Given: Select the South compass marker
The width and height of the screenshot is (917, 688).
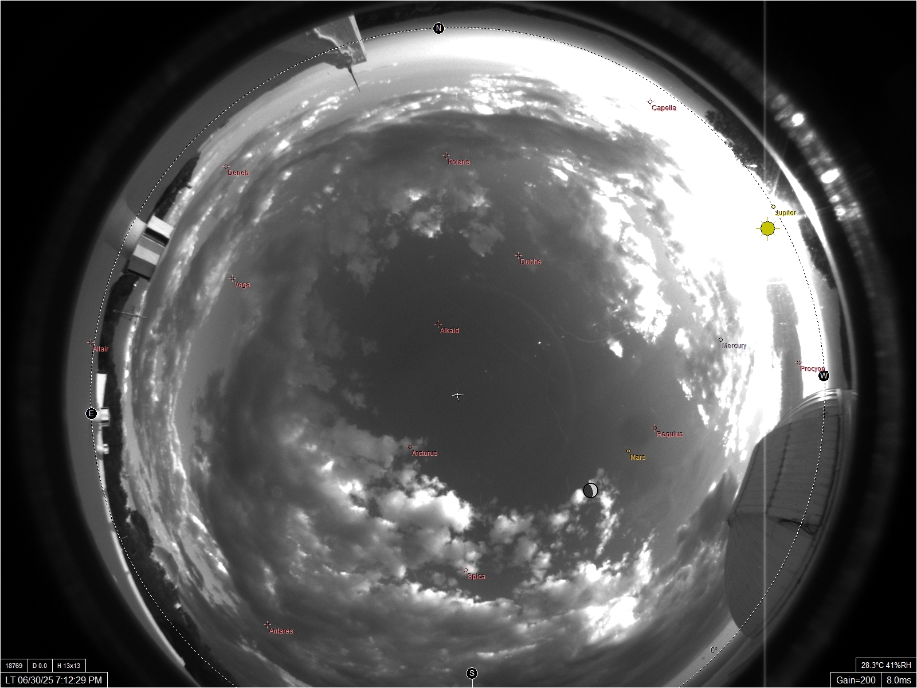Looking at the screenshot, I should coord(472,673).
